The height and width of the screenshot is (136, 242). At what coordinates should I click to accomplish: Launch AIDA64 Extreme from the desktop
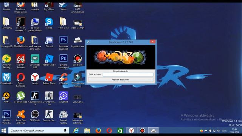pos(21,61)
